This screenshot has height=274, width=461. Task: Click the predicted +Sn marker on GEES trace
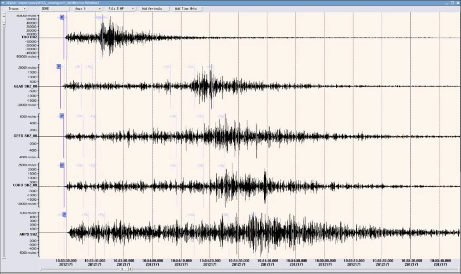(x=173, y=116)
